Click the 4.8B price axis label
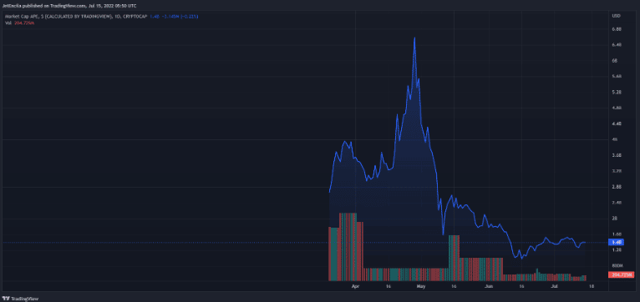The height and width of the screenshot is (302, 640). pyautogui.click(x=617, y=108)
